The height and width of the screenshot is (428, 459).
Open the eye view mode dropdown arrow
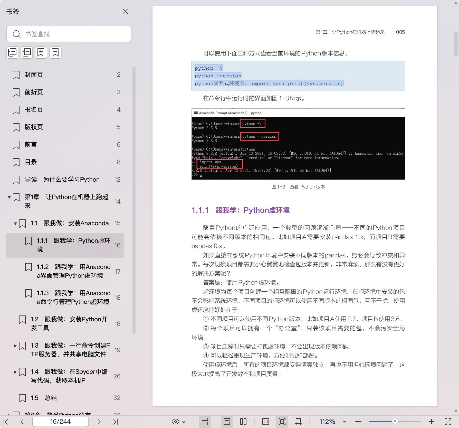point(184,422)
